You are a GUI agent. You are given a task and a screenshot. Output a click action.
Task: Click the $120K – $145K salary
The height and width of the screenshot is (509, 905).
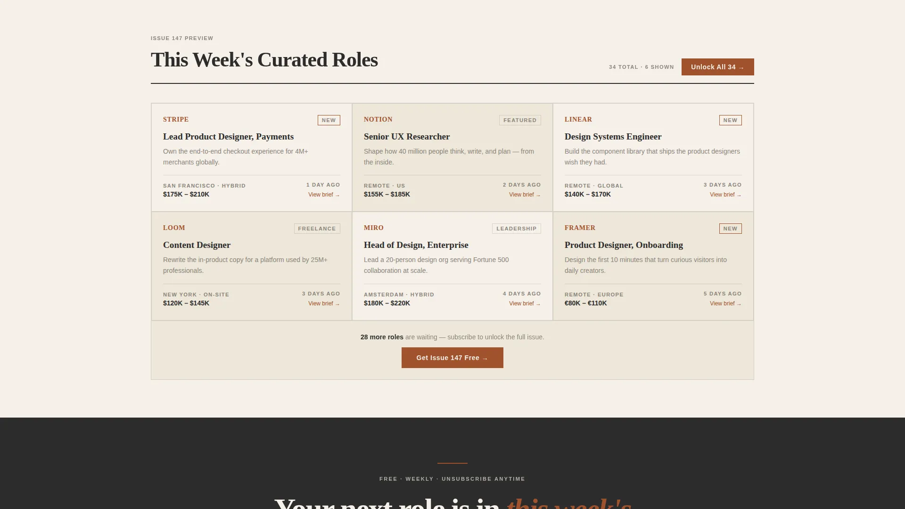[186, 303]
